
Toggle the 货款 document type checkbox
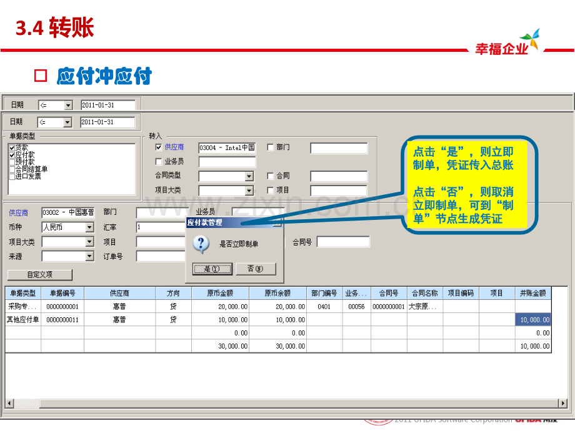point(12,147)
